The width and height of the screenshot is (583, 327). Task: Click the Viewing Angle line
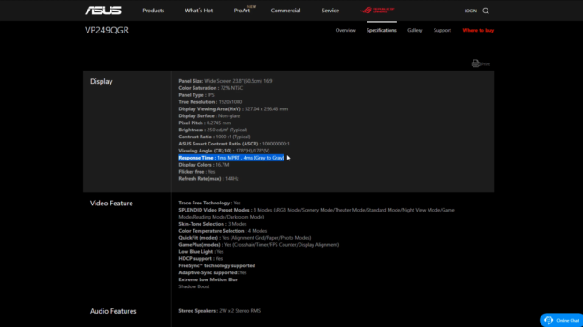(223, 151)
